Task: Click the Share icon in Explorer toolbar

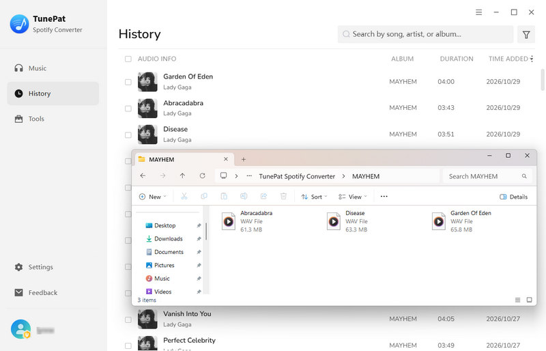Action: click(x=263, y=196)
